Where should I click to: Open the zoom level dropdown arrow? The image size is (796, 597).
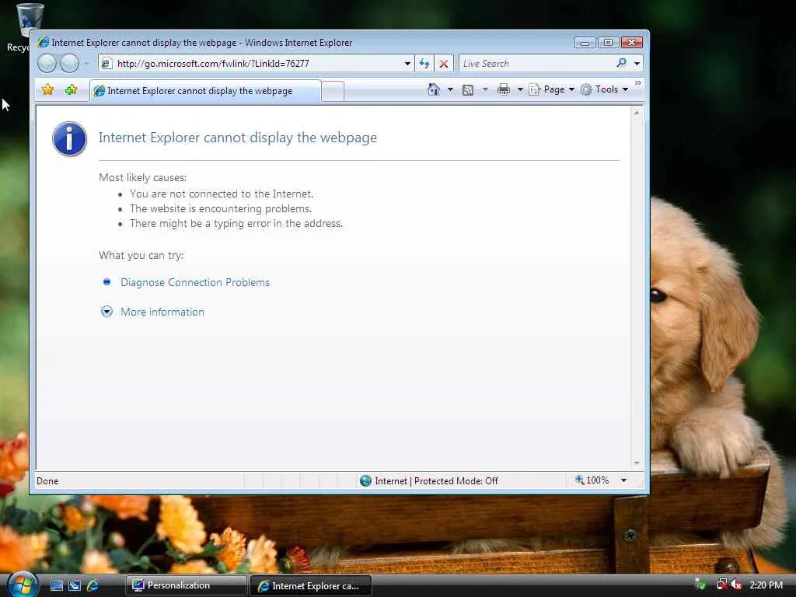point(624,480)
